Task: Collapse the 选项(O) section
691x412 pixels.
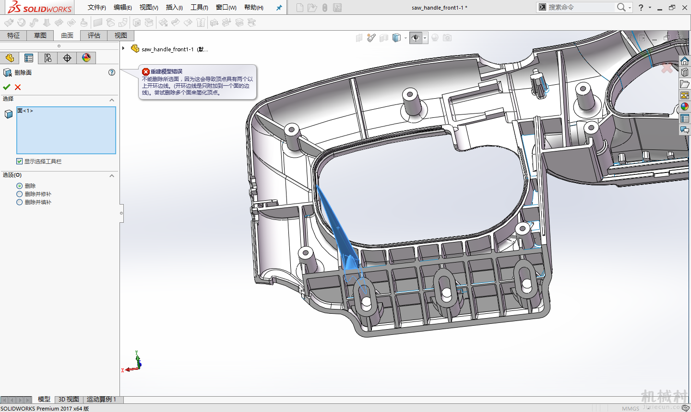Action: click(112, 175)
